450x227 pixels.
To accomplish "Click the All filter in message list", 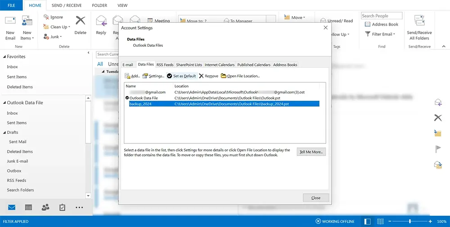I will (100, 64).
